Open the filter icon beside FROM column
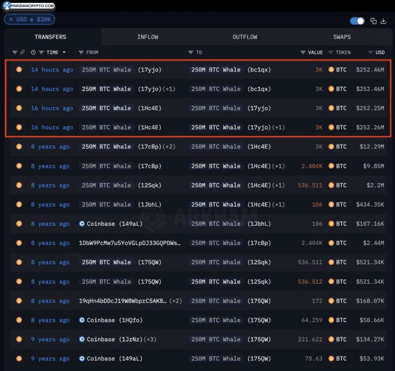 (81, 52)
